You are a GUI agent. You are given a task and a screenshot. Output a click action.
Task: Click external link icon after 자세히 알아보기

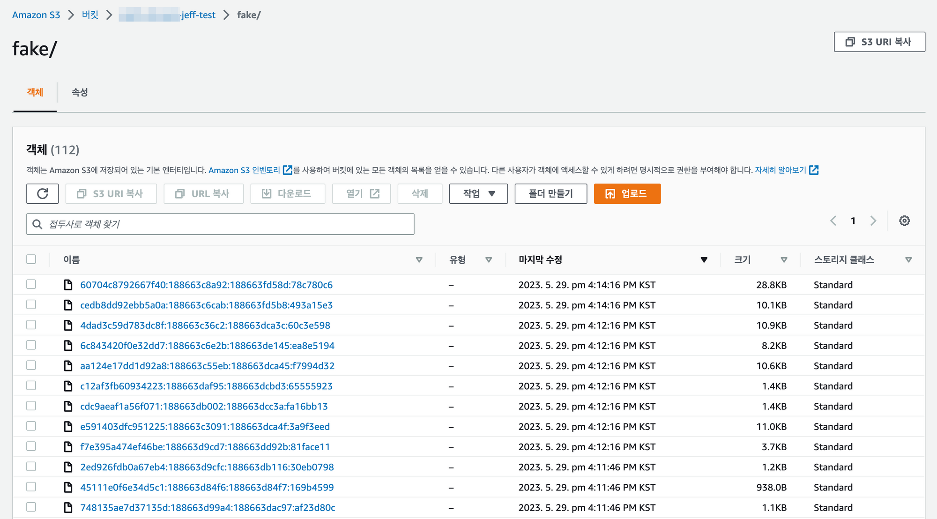point(814,170)
